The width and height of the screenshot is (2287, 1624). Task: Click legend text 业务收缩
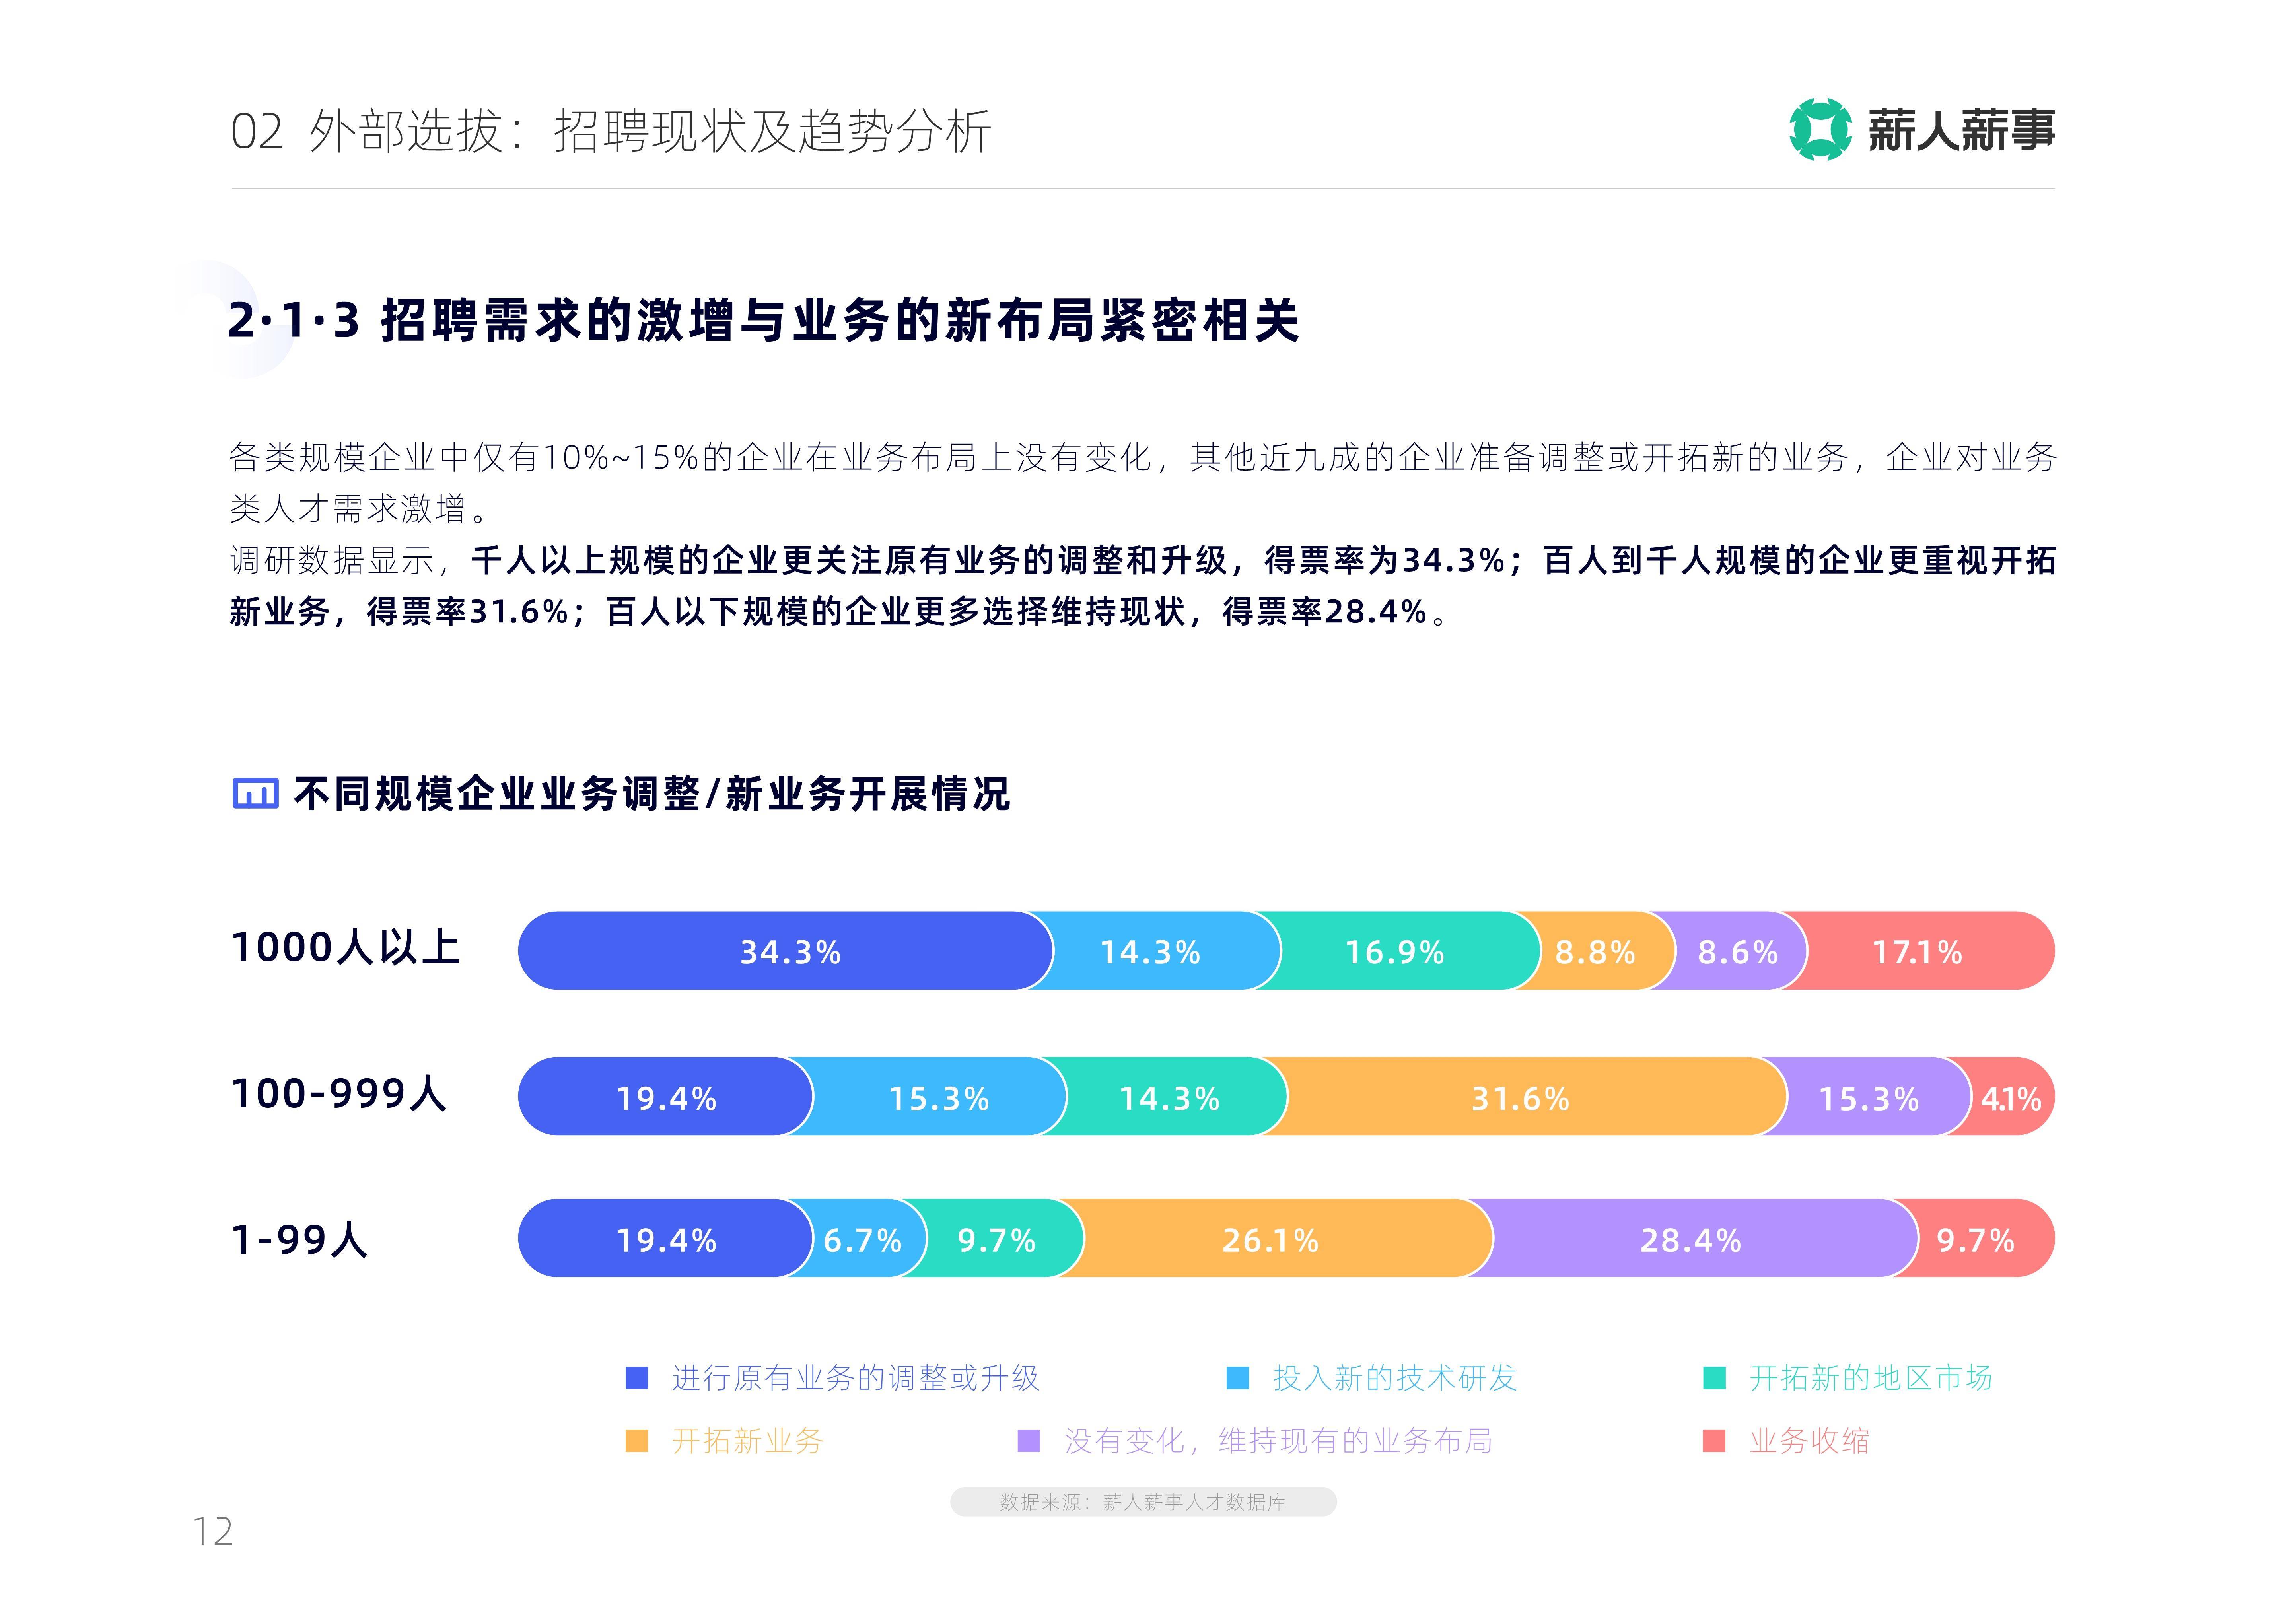pyautogui.click(x=1810, y=1441)
